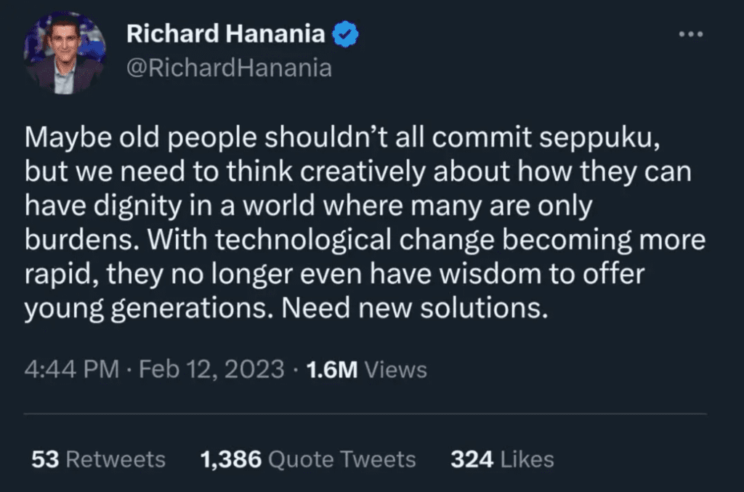Open Richard Hanania's profile picture

pyautogui.click(x=65, y=53)
